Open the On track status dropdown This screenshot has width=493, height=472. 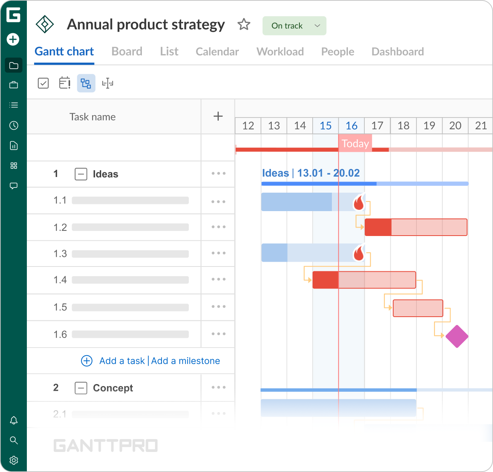click(x=295, y=26)
